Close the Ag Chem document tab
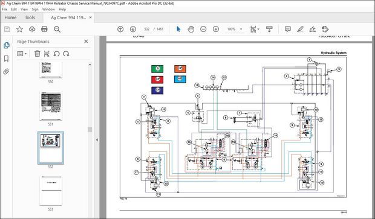The width and height of the screenshot is (375, 219). (90, 17)
